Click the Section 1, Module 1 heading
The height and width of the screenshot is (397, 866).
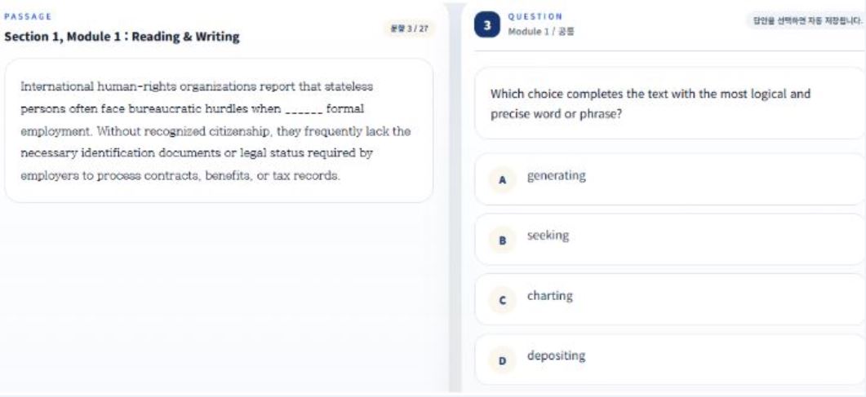click(x=122, y=37)
